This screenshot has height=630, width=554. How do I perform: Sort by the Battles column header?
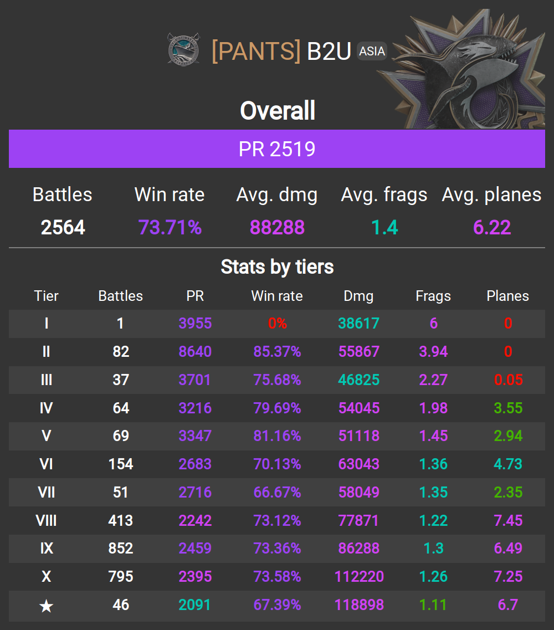tap(121, 296)
